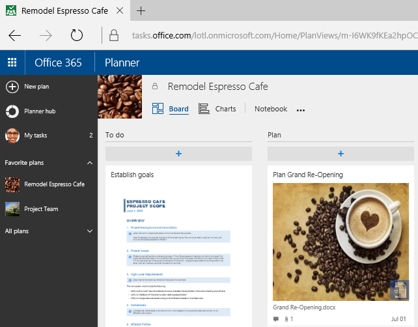Add a task to the Plan bucket
This screenshot has height=327, width=418.
(341, 154)
